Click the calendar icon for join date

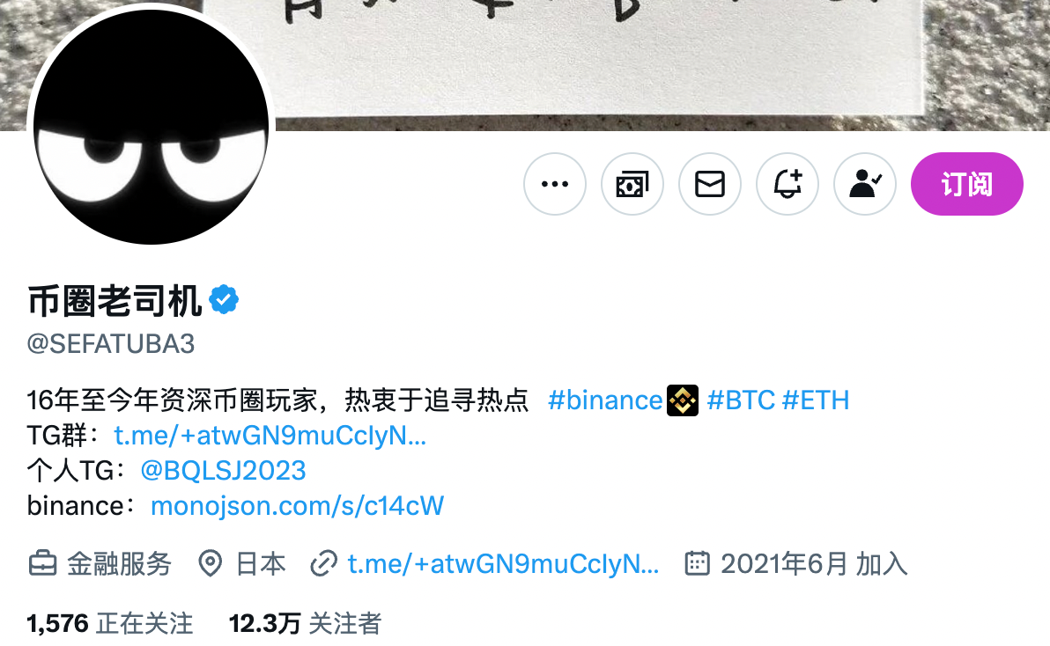(x=697, y=564)
